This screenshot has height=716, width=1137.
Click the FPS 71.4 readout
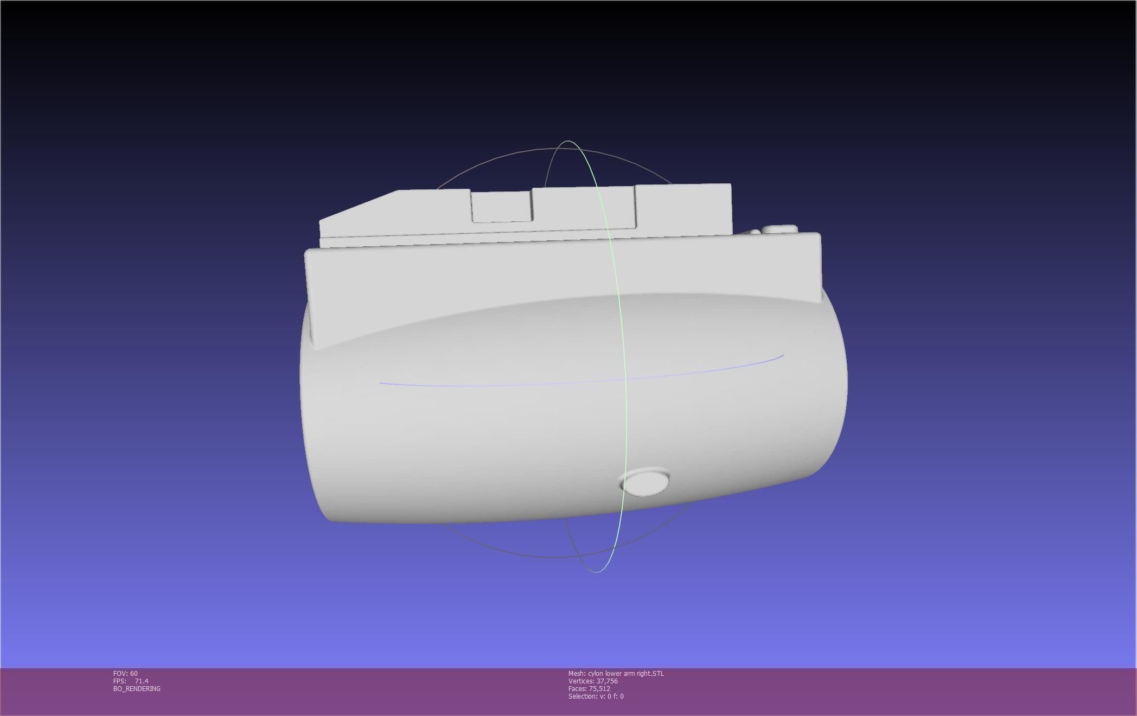[x=131, y=681]
